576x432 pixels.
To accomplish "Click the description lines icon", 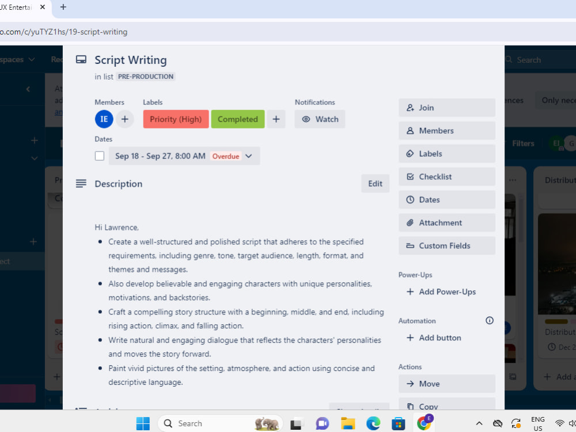I will (x=81, y=183).
